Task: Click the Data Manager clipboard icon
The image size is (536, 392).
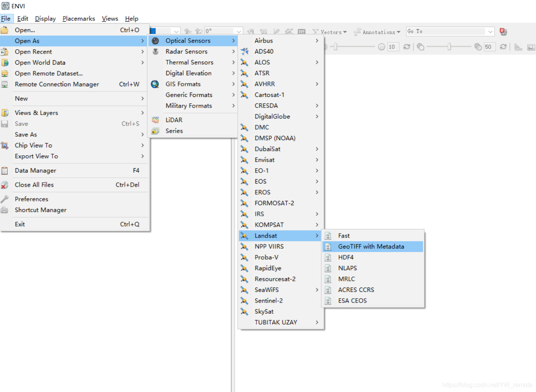Action: pyautogui.click(x=5, y=171)
